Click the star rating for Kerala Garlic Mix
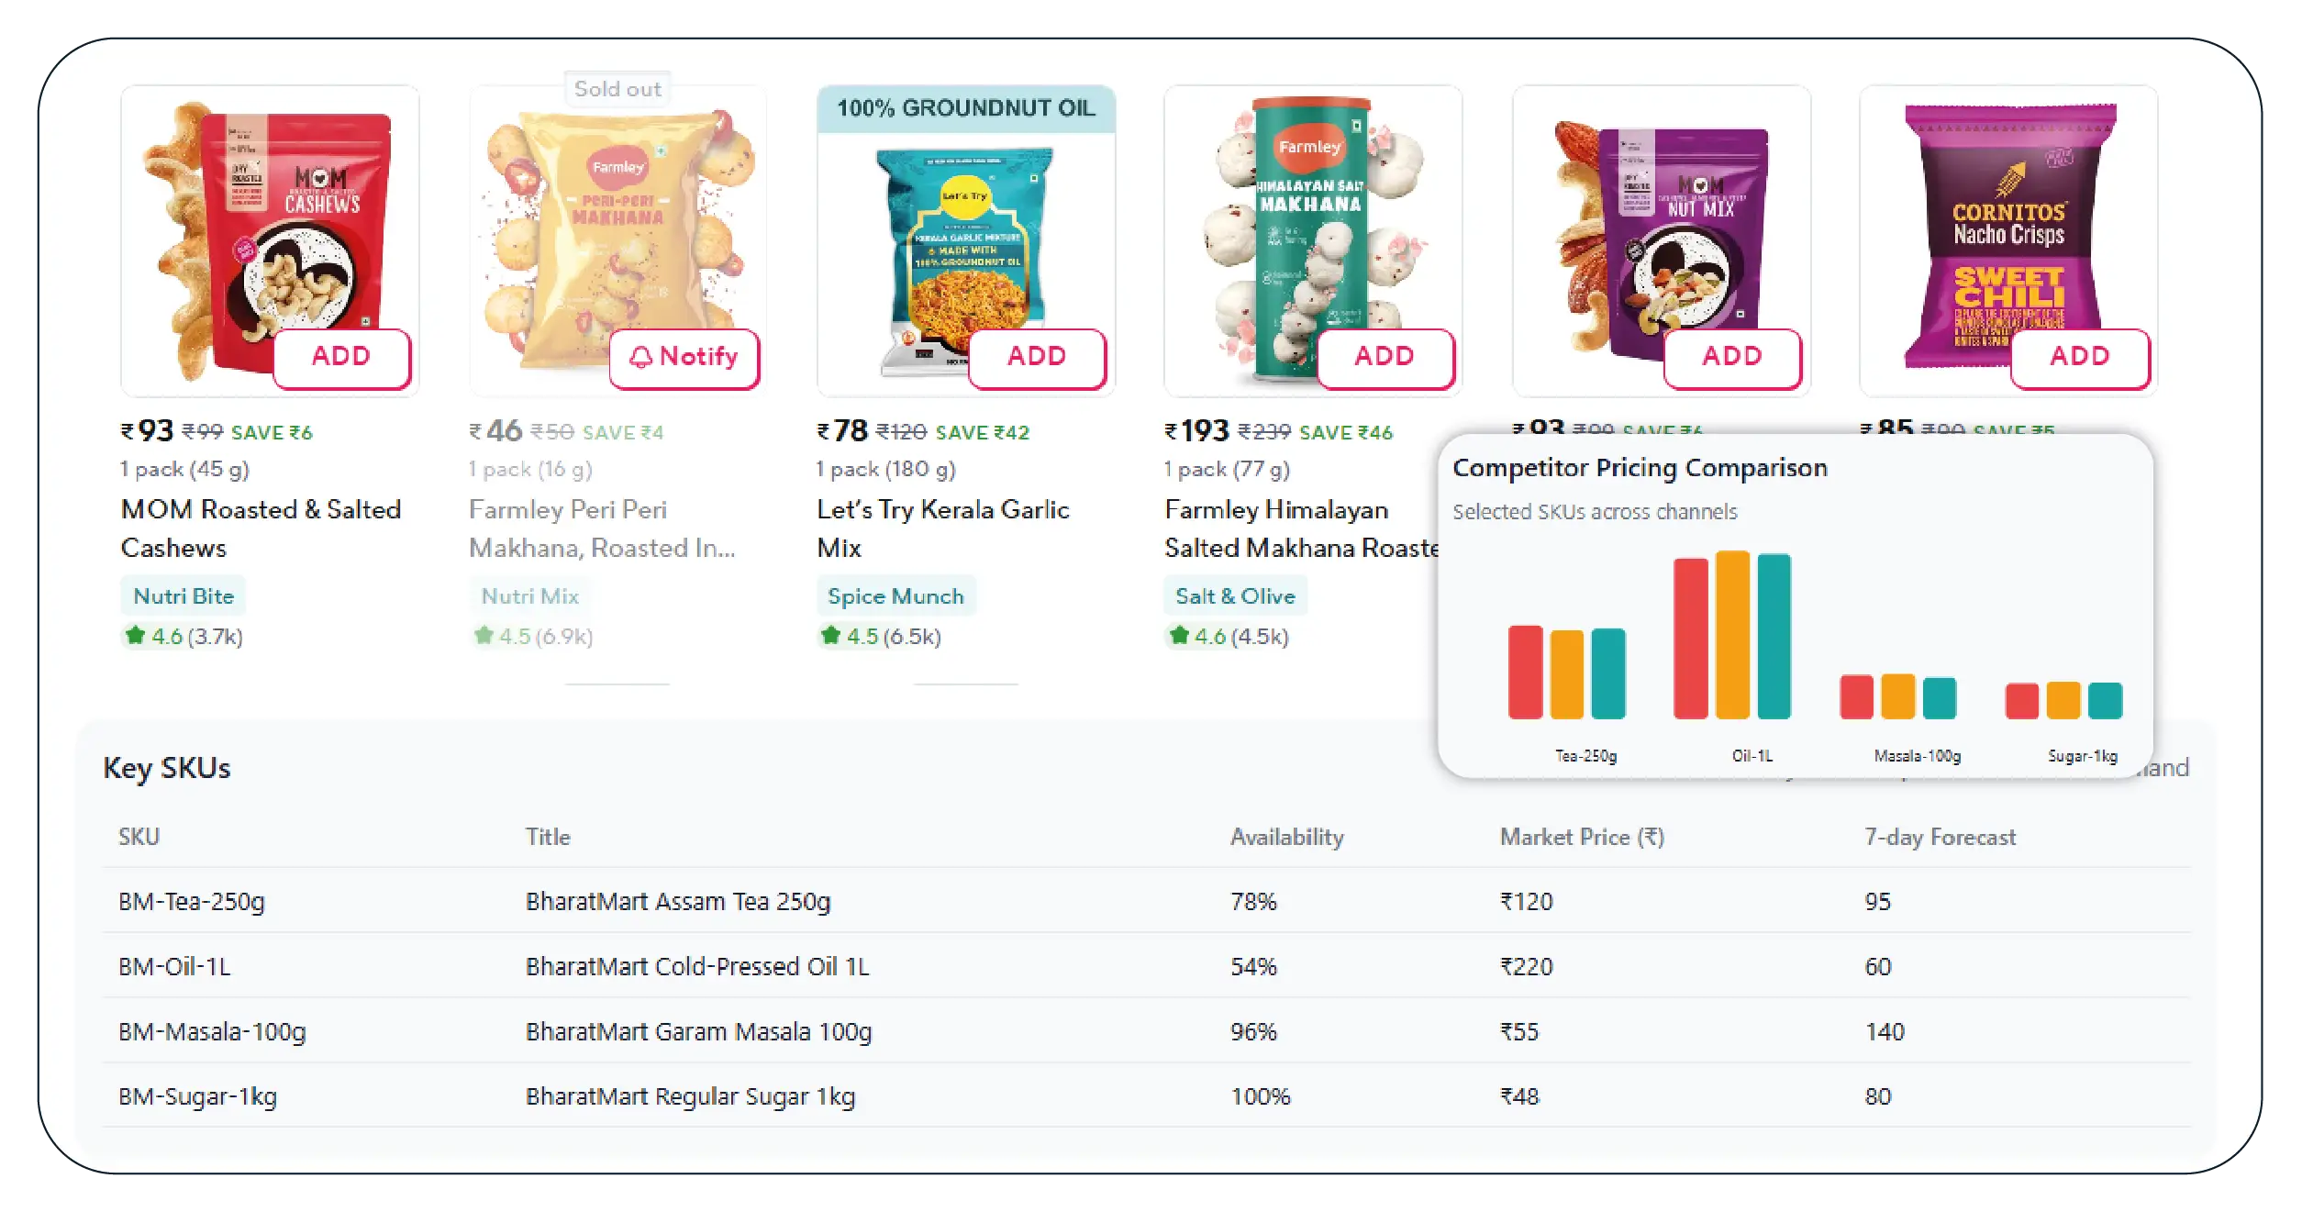Image resolution: width=2302 pixels, height=1212 pixels. tap(879, 636)
